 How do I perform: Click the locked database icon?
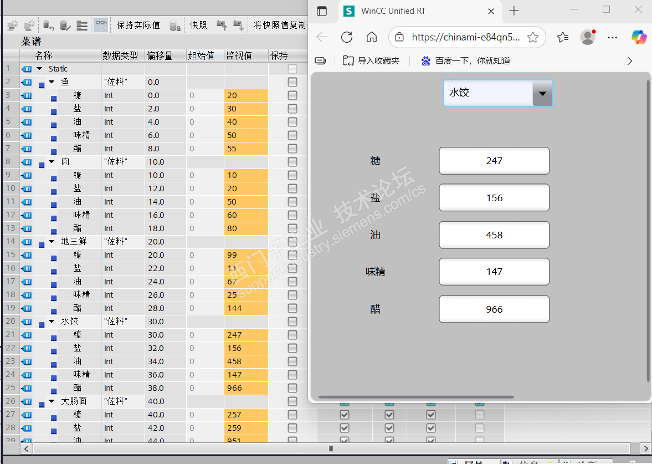click(175, 26)
